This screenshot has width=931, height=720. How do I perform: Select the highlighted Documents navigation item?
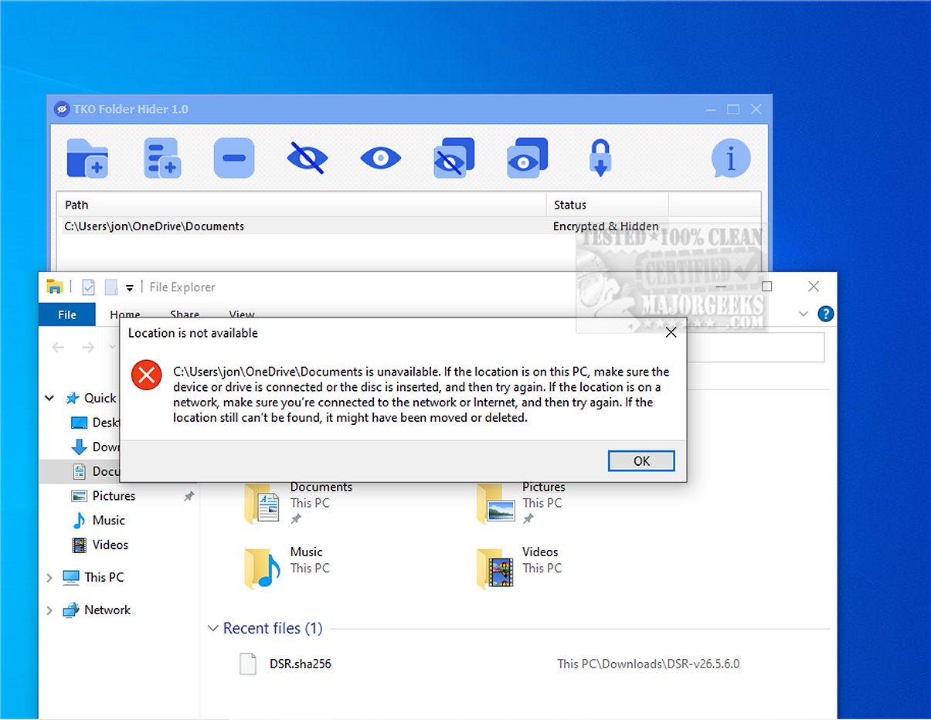[x=80, y=471]
